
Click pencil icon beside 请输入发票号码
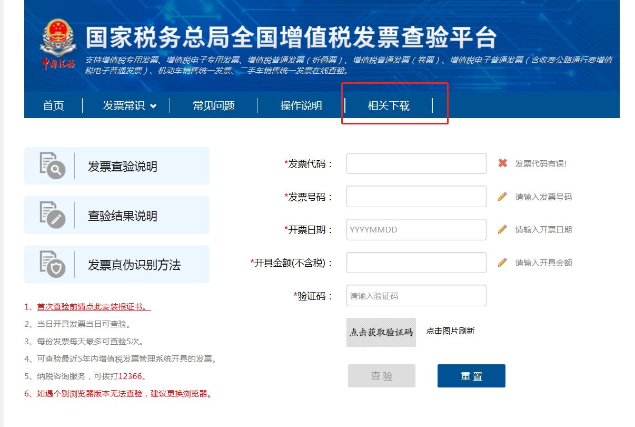point(502,197)
